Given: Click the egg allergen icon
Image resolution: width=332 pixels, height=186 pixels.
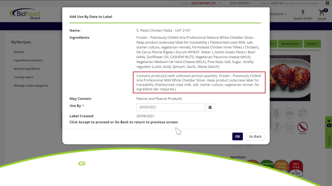Looking at the screenshot, I should pyautogui.click(x=276, y=113).
